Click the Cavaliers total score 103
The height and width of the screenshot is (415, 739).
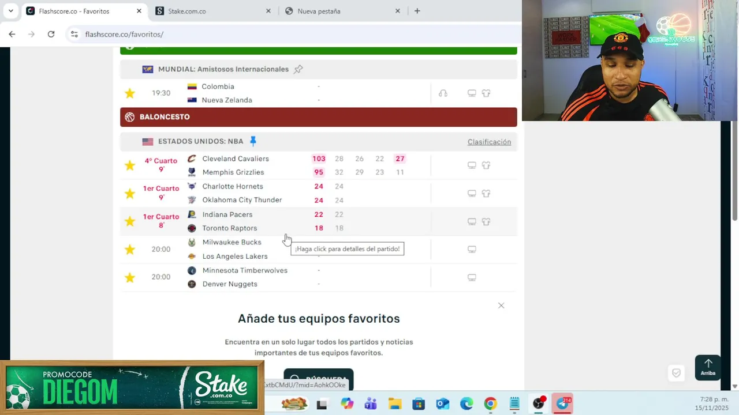319,159
